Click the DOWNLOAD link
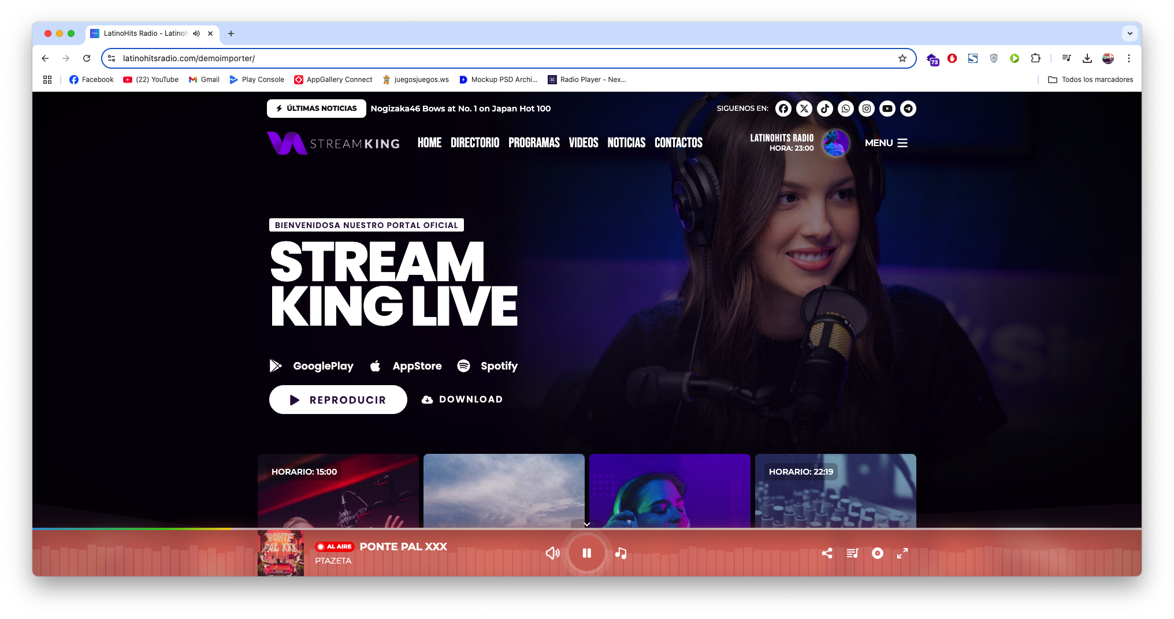The image size is (1174, 619). coord(462,400)
